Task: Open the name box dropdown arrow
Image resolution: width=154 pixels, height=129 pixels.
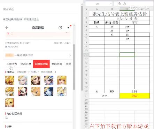Action: (x=111, y=4)
